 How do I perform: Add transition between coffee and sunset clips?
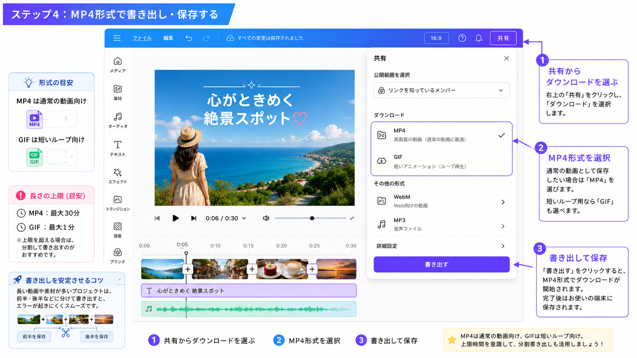pos(312,269)
